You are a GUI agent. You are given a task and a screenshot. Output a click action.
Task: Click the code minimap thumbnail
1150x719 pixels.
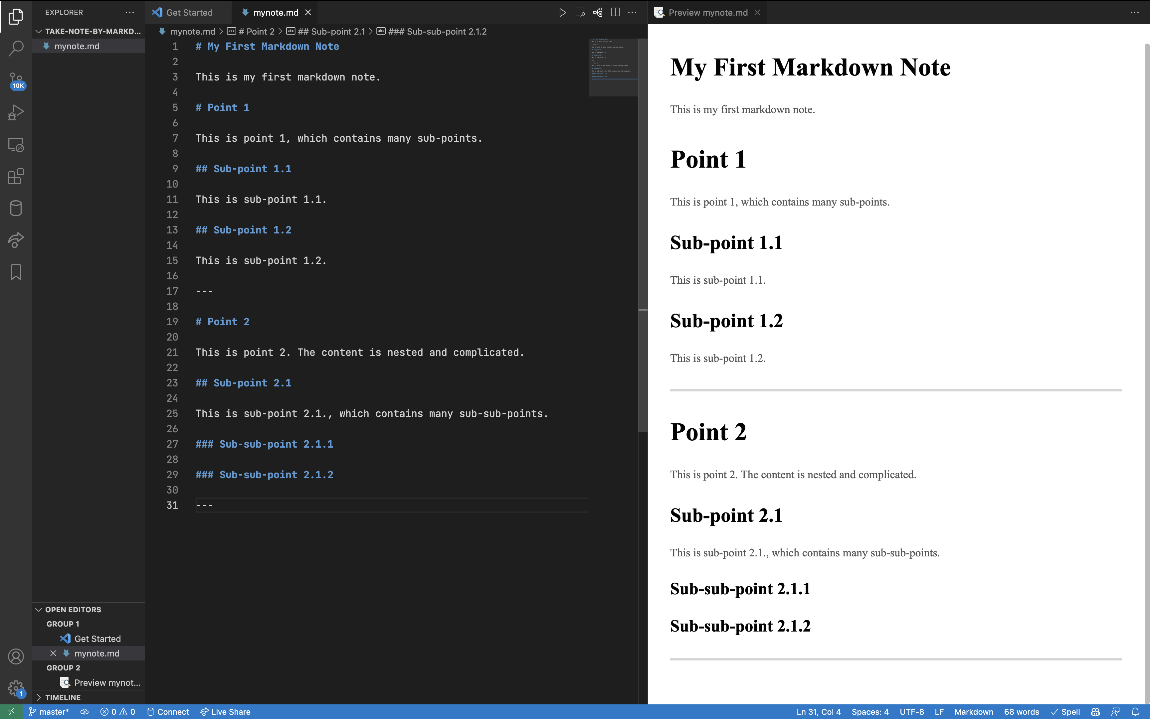pos(613,67)
